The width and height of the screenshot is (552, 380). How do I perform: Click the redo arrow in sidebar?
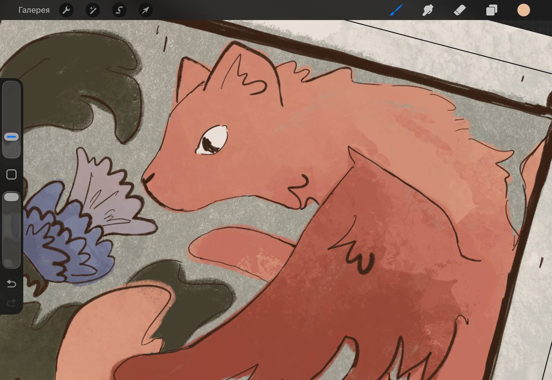12,303
